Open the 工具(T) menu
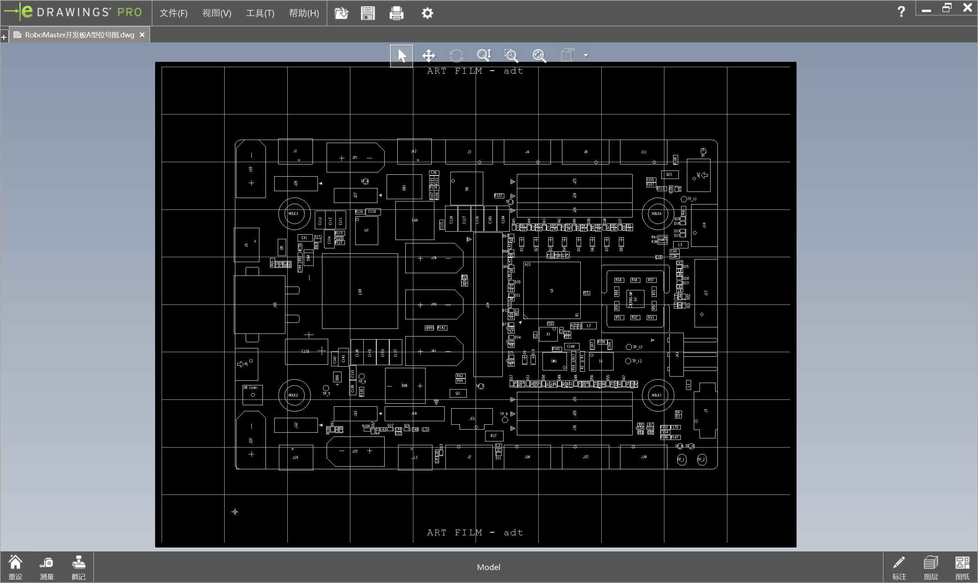The width and height of the screenshot is (978, 583). coord(260,13)
